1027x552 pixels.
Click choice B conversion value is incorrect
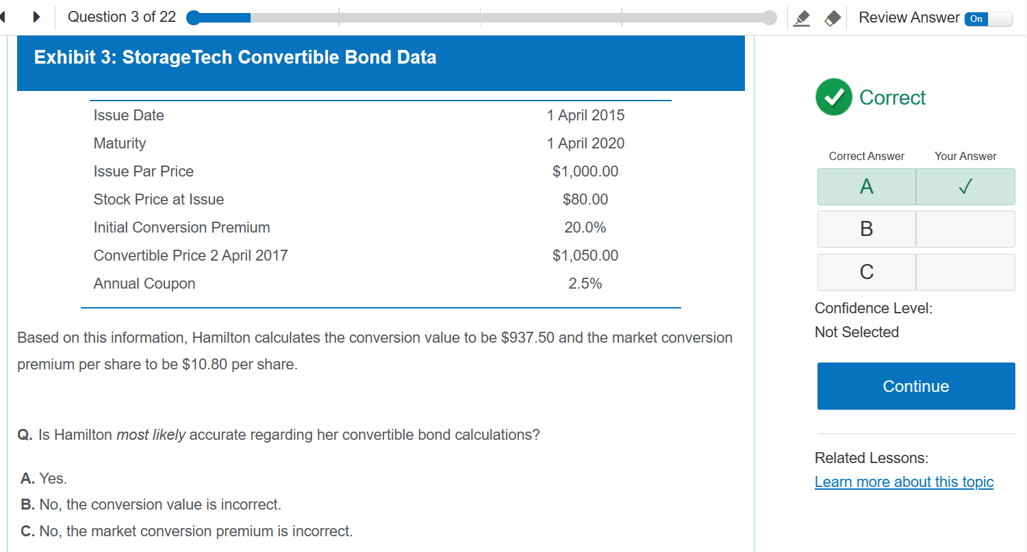151,505
